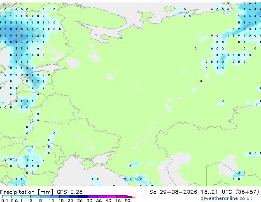Click the "(06+87)" forecast run text
Screen dimensions: 261x202
coord(247,192)
